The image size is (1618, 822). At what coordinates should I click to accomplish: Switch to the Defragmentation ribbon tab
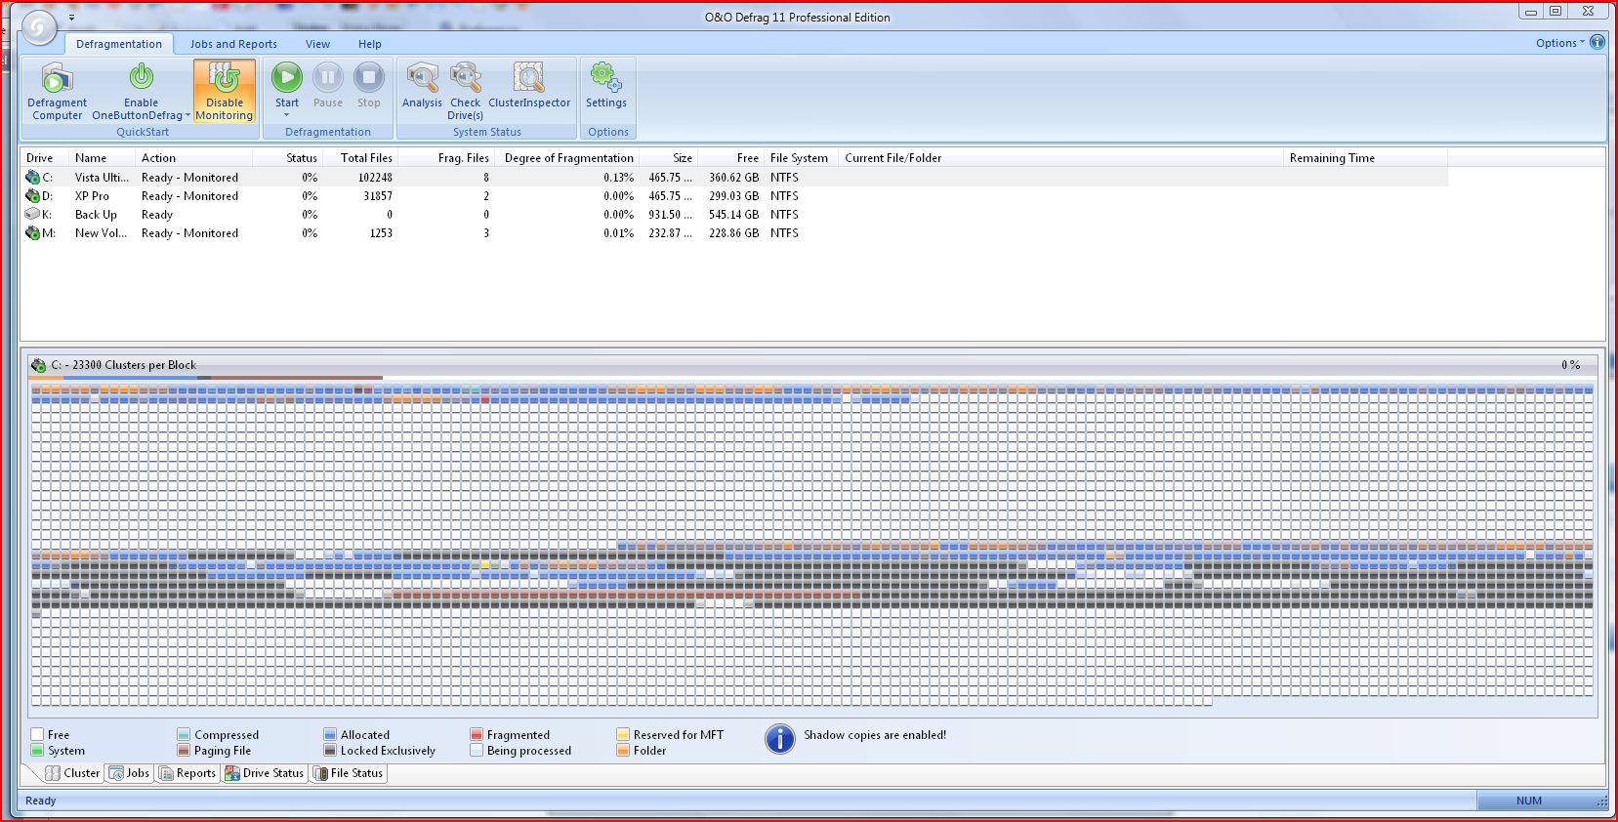[x=119, y=44]
